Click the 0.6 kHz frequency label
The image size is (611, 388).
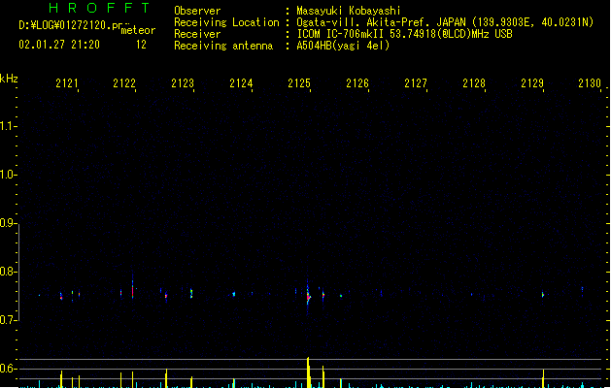(x=8, y=369)
